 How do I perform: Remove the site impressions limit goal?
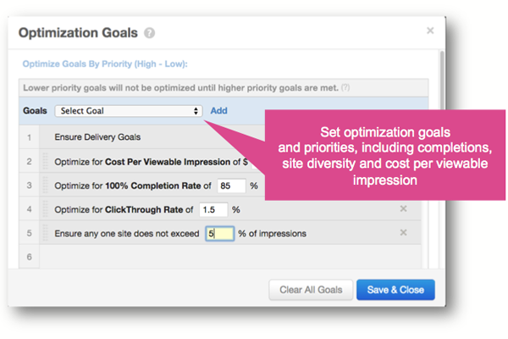tap(403, 233)
